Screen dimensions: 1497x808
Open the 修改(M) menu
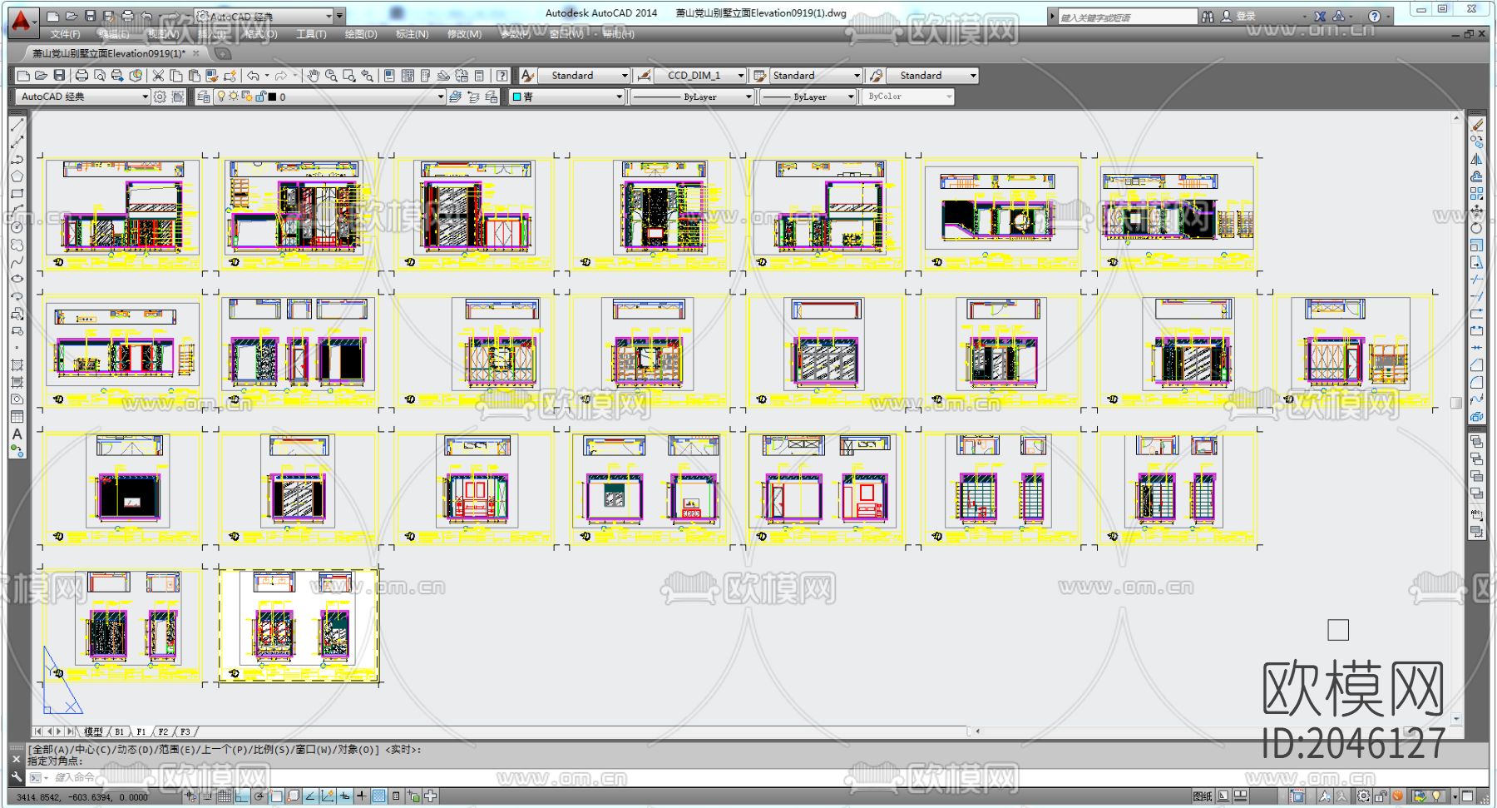click(x=464, y=34)
